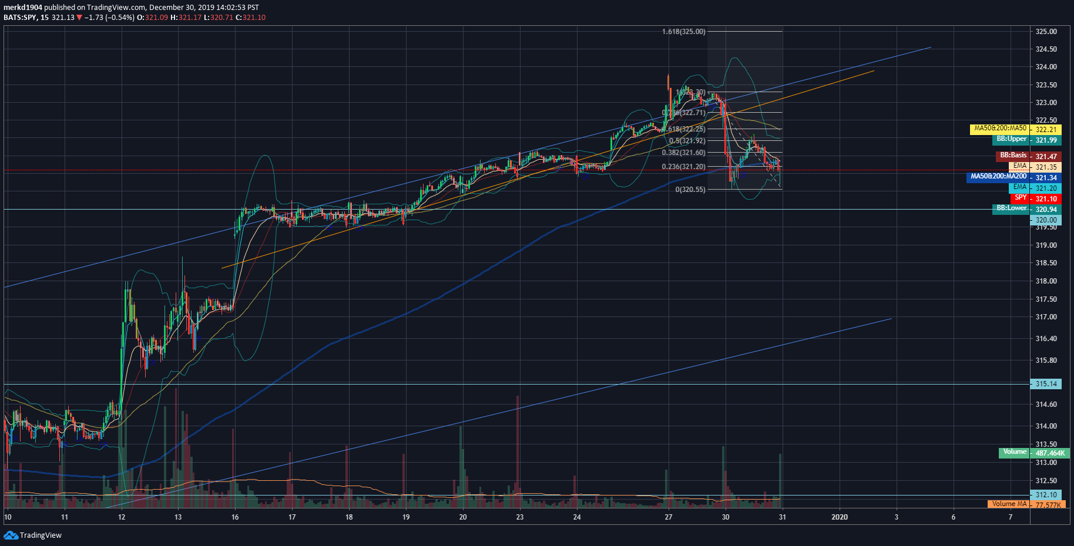Click the 315.14 horizontal line price tag
1074x546 pixels.
coord(1046,384)
